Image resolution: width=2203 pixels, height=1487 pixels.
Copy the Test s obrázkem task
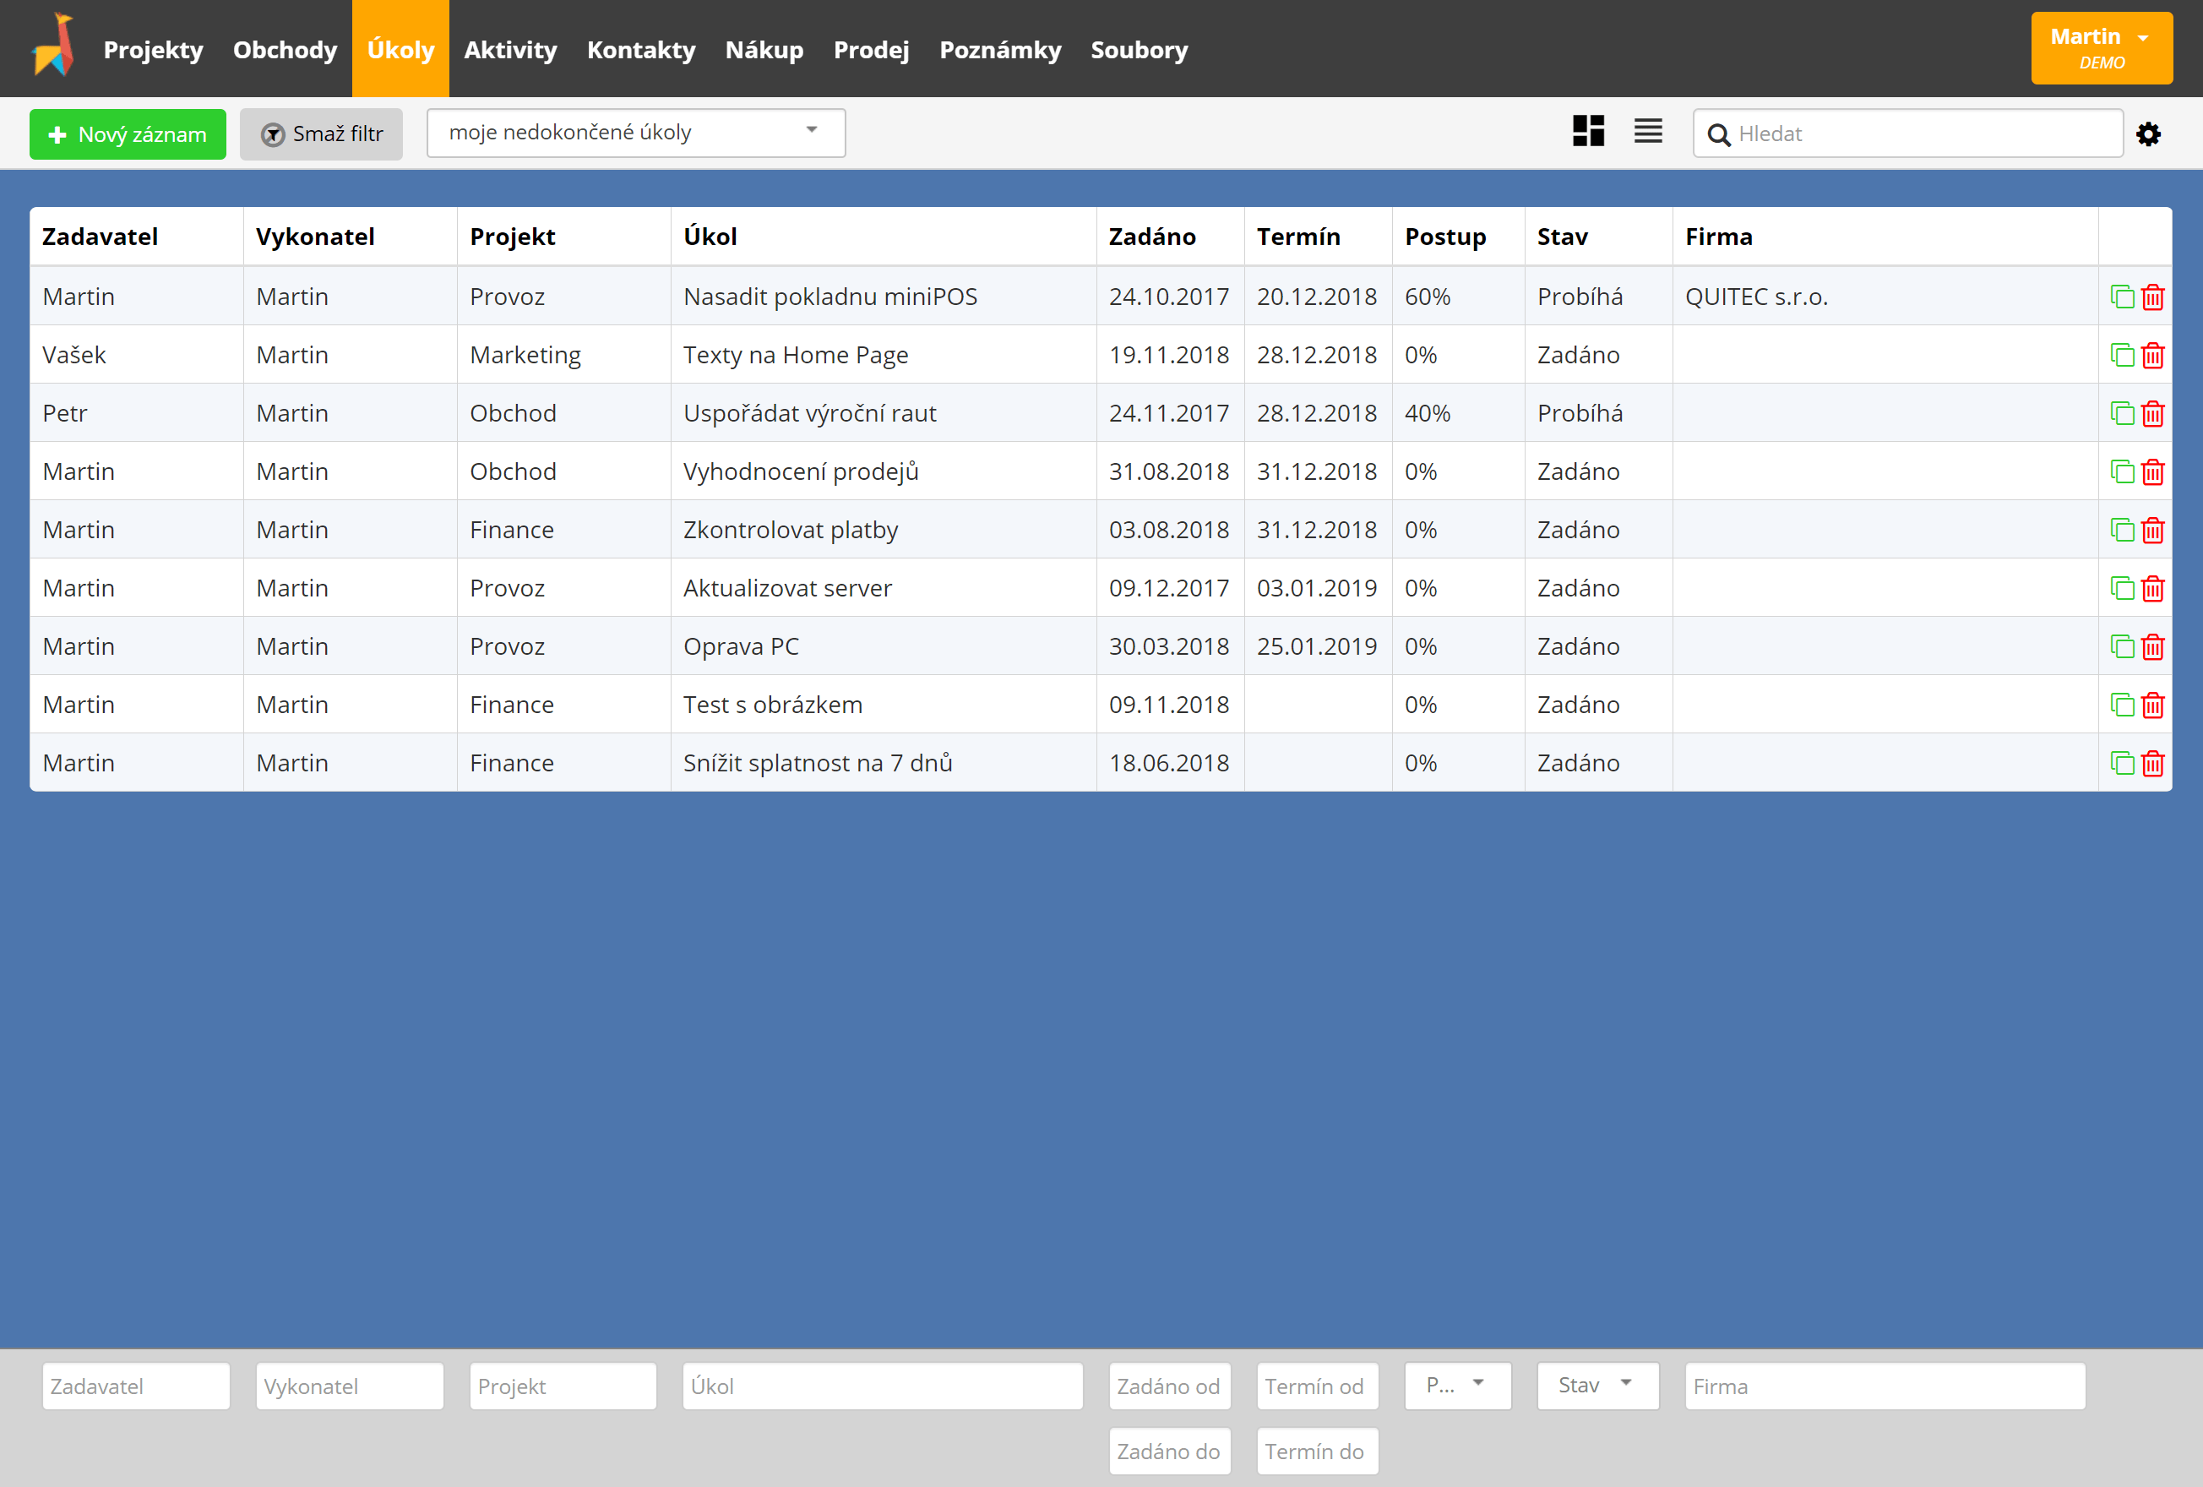pos(2123,705)
